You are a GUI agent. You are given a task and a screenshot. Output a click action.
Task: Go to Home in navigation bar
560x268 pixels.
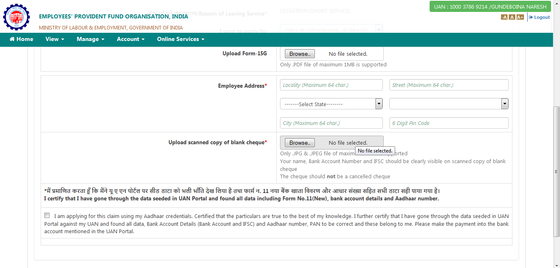click(x=21, y=39)
